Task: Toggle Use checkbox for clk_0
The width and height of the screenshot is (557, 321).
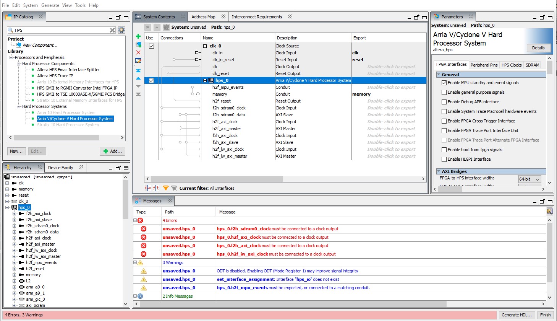Action: pos(151,46)
